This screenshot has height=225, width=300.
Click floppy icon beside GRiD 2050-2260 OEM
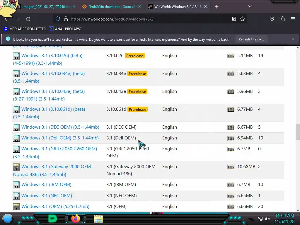(x=16, y=149)
